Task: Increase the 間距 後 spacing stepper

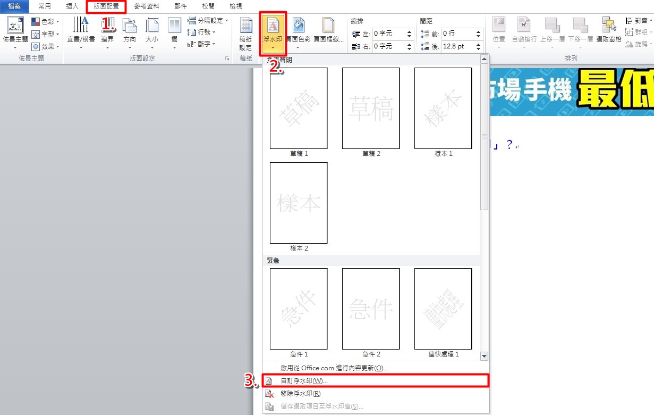Action: [x=478, y=44]
